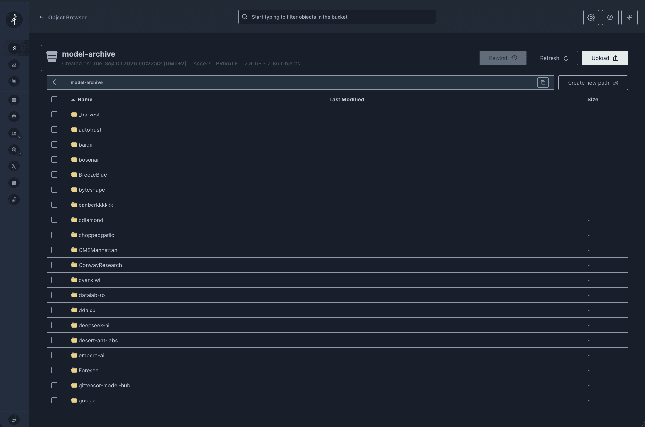Screen dimensions: 645x427
Task: Open the ConwayResearch folder
Action: point(100,265)
